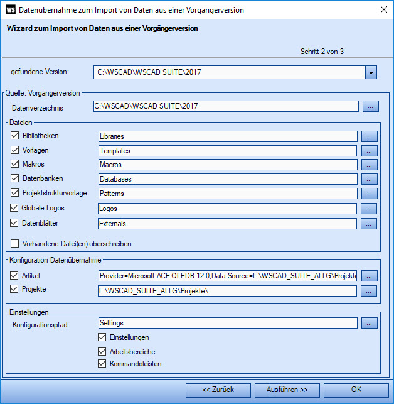Browse for the Libraries folder
This screenshot has height=404, width=394.
point(370,136)
